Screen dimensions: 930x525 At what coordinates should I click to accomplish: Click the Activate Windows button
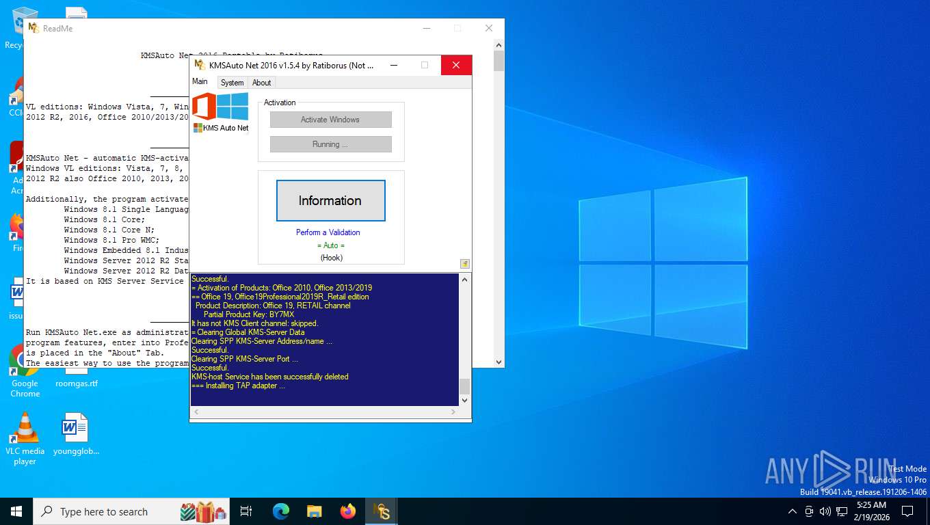click(x=331, y=120)
